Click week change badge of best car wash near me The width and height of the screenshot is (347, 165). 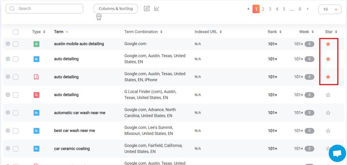pyautogui.click(x=309, y=131)
